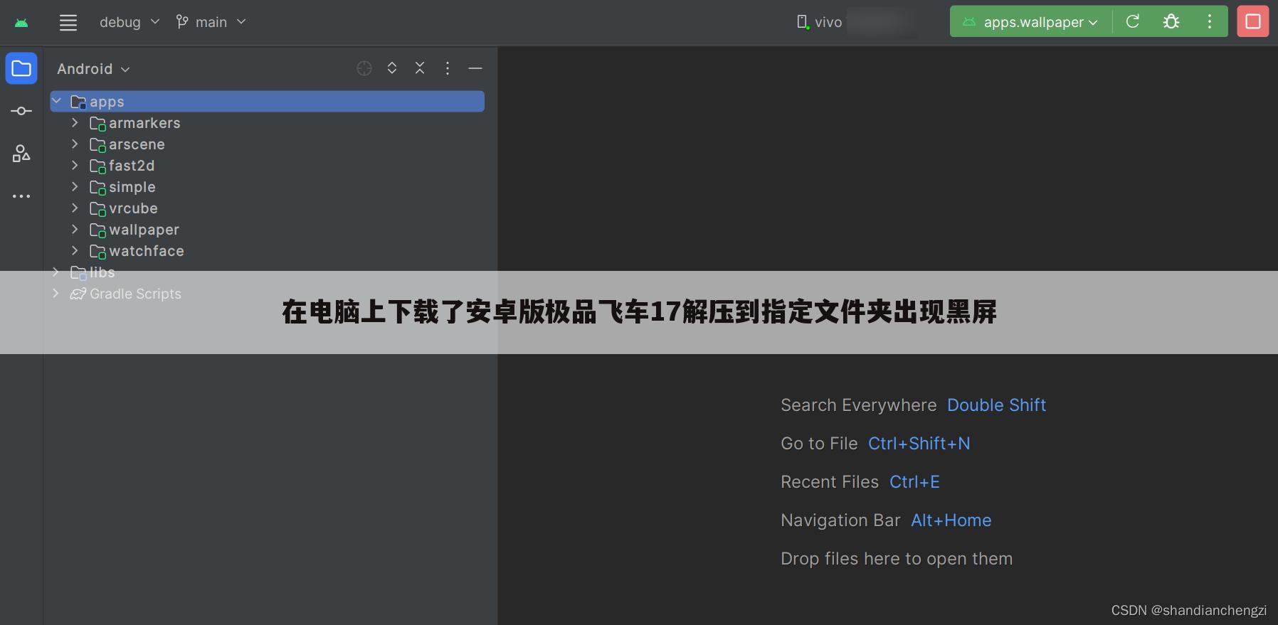Click the Android Studio logo icon
The height and width of the screenshot is (625, 1278).
[x=21, y=23]
